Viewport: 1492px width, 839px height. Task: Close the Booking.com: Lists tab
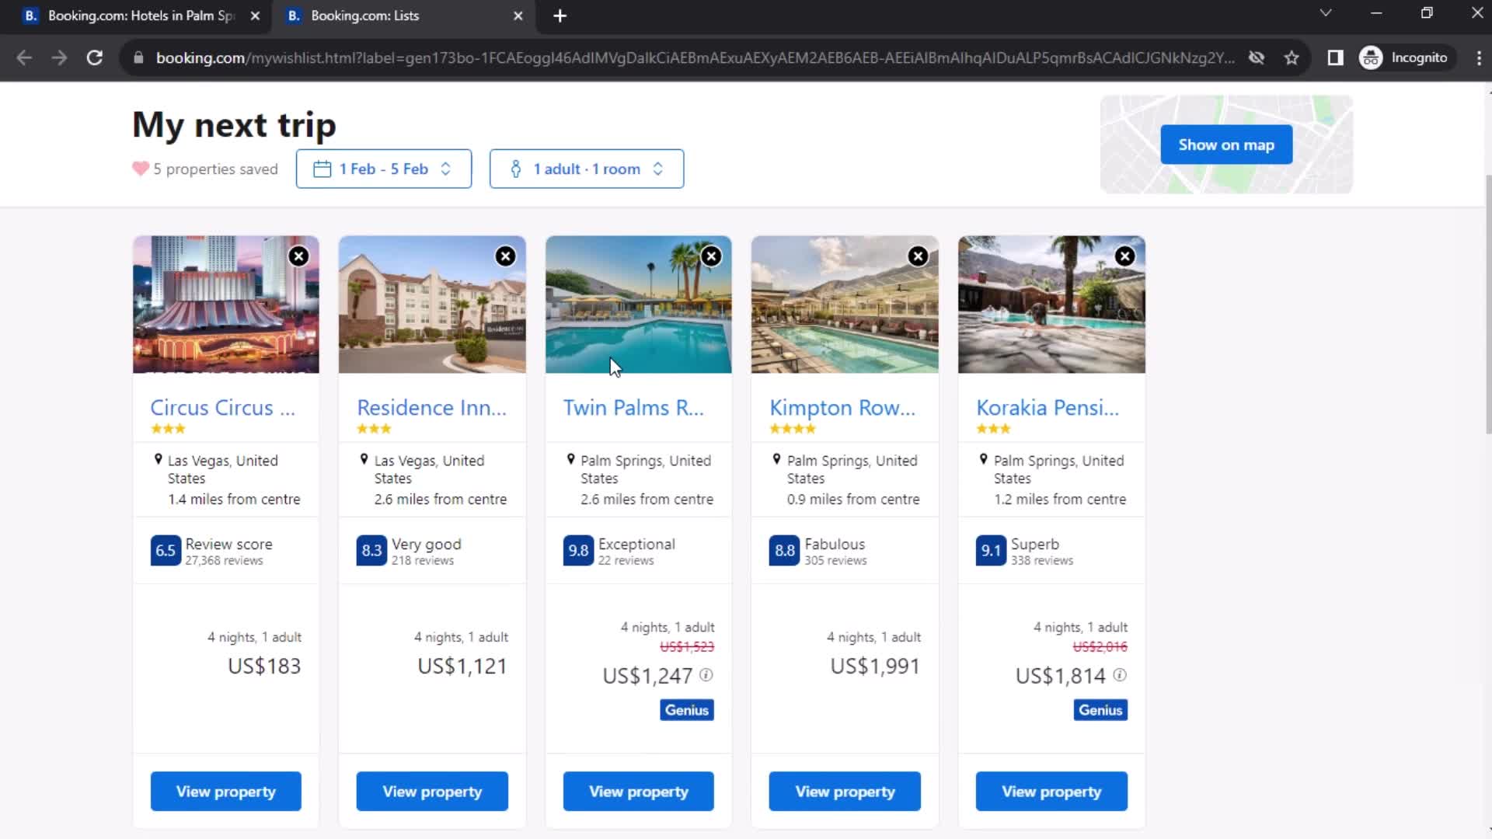(x=518, y=16)
